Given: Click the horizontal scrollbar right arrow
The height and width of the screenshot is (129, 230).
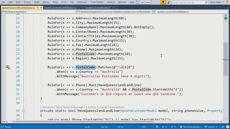Looking at the screenshot, I should point(221,122).
